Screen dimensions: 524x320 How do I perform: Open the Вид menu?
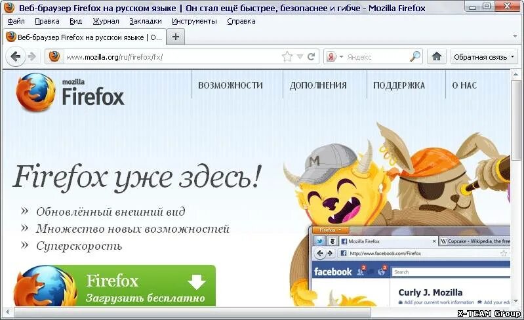tap(76, 21)
